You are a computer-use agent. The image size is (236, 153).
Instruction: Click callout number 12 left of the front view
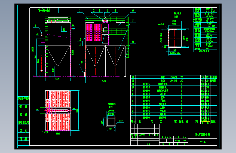tap(80, 39)
